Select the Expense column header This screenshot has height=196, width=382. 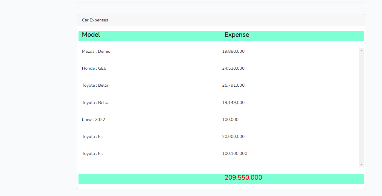coord(237,35)
